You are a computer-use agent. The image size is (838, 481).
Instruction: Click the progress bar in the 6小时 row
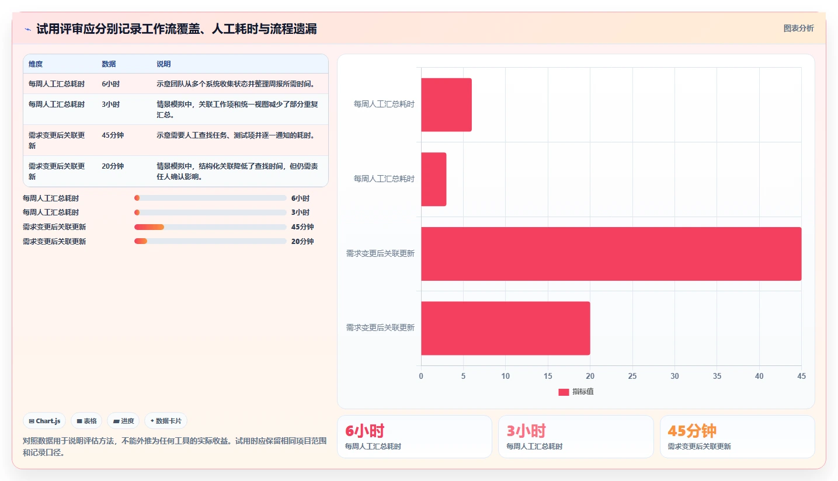tap(210, 198)
